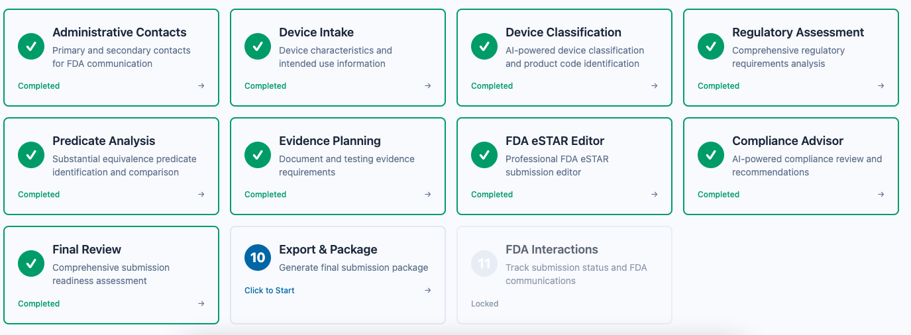Open Export & Package via its arrow
Image resolution: width=911 pixels, height=335 pixels.
pos(428,291)
